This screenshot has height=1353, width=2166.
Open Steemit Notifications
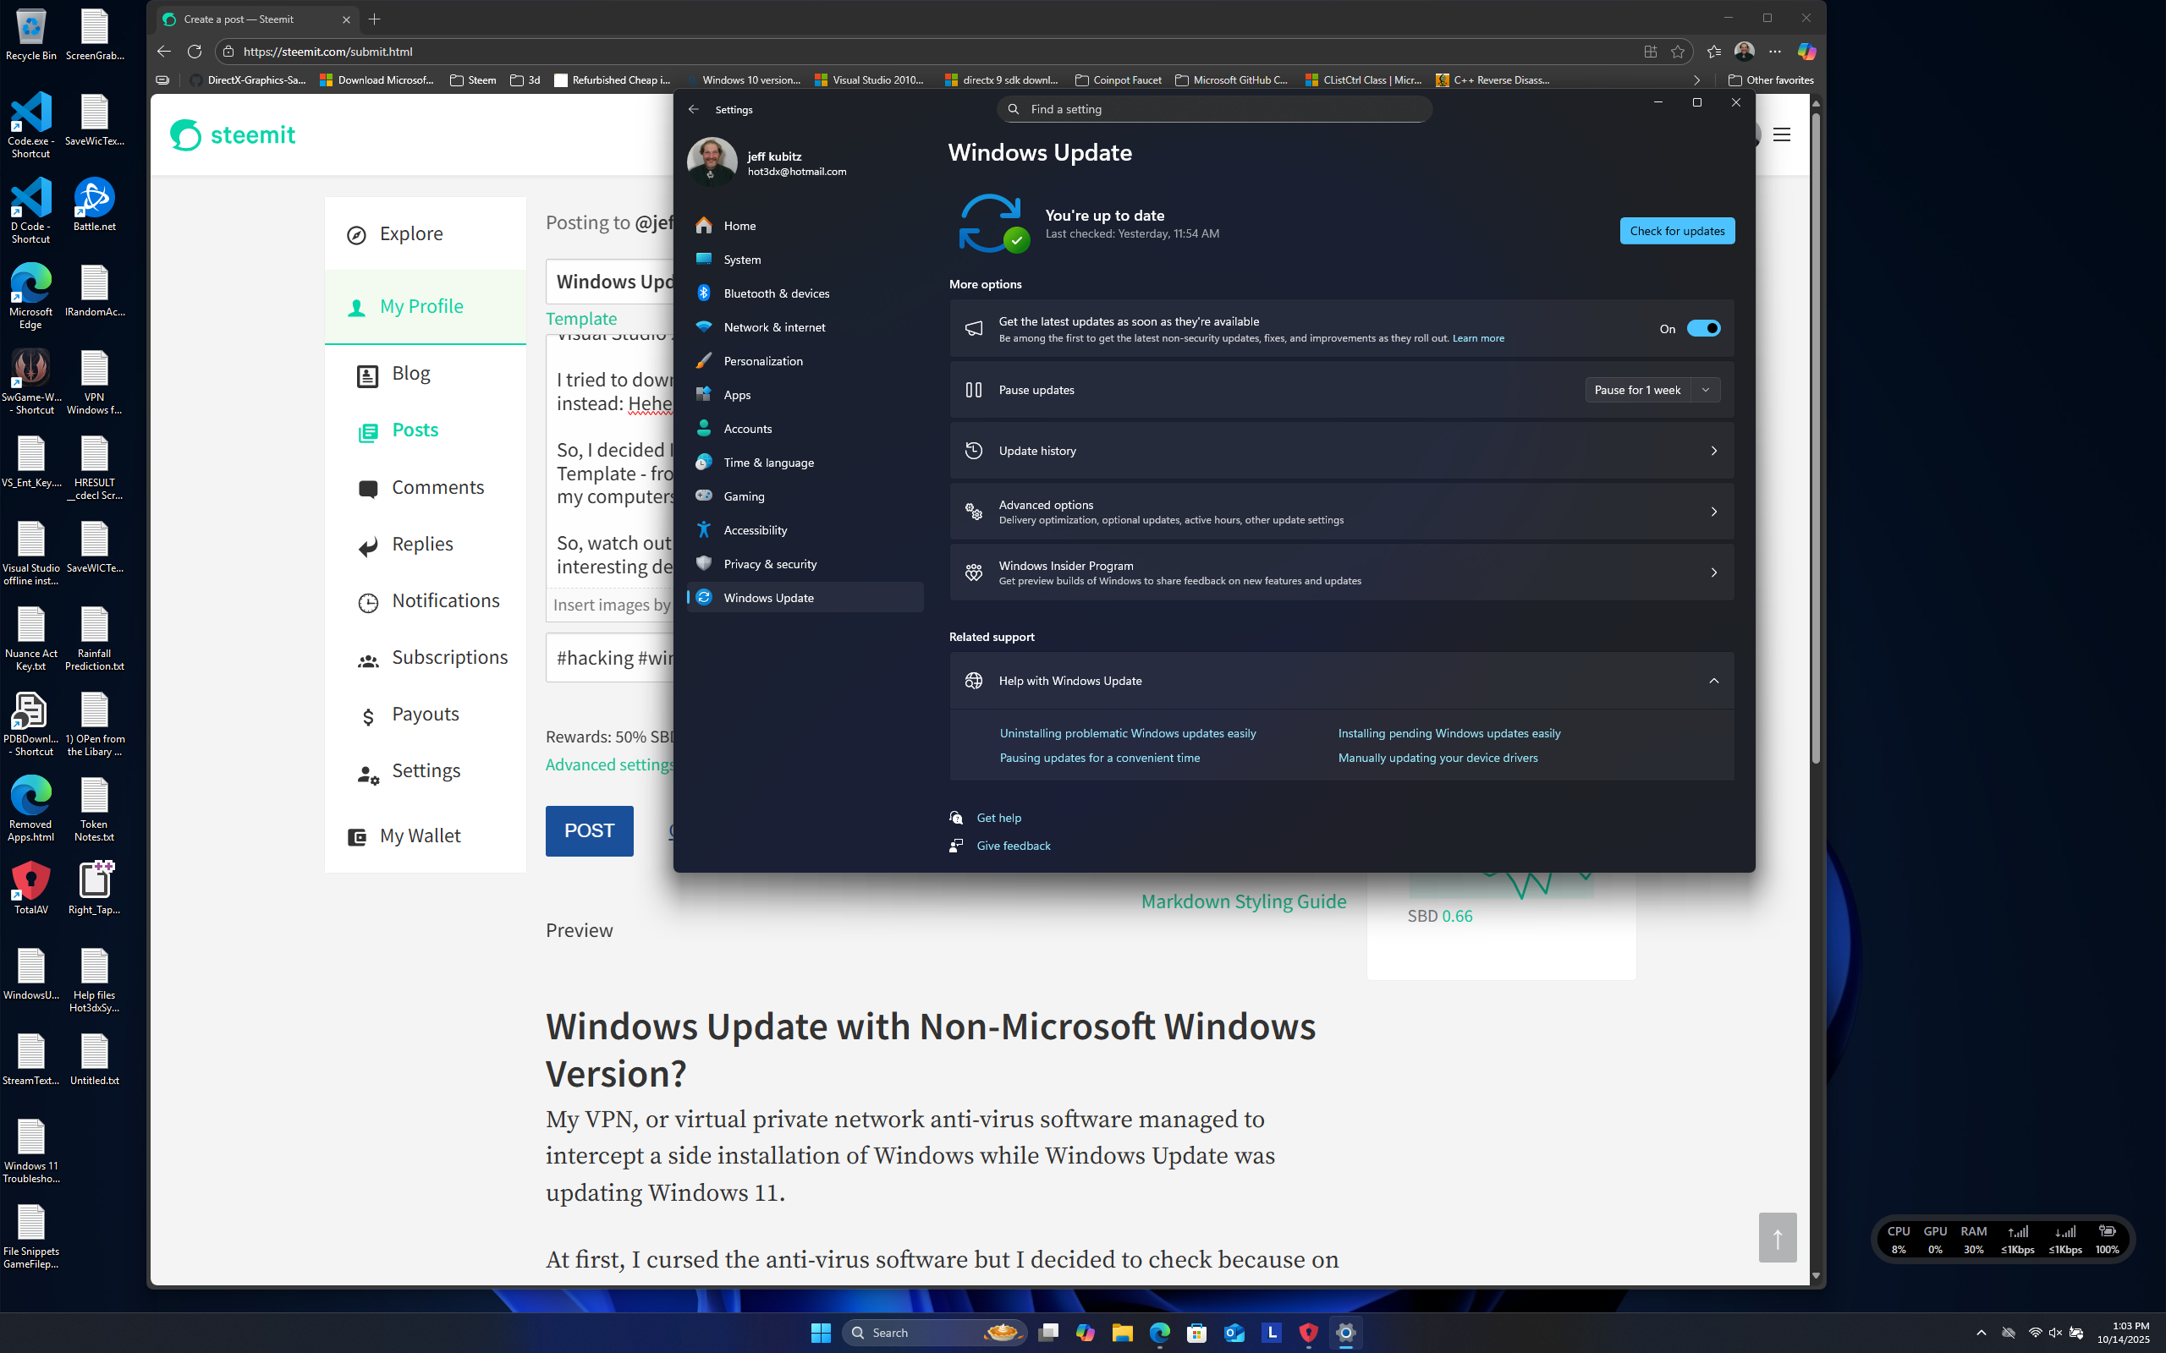[x=445, y=600]
